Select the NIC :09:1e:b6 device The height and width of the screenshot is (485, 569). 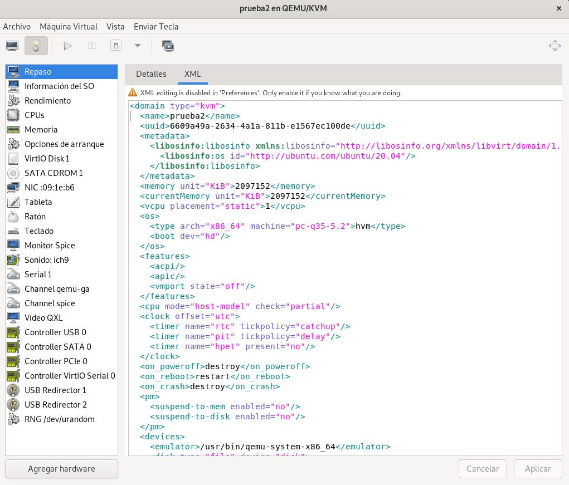(62, 188)
